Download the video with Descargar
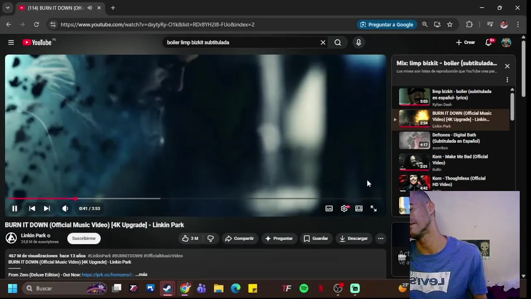531x299 pixels. 354,238
